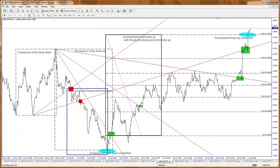
Task: Open the New Chart dropdown arrow
Action: click(x=7, y=11)
